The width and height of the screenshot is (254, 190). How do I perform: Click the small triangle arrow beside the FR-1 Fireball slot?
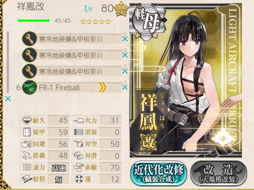tap(124, 82)
